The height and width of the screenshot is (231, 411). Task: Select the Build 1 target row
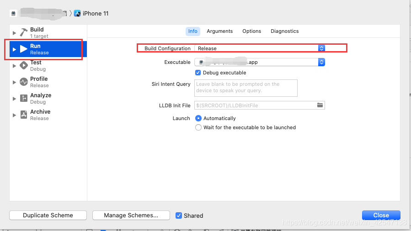tap(48, 33)
